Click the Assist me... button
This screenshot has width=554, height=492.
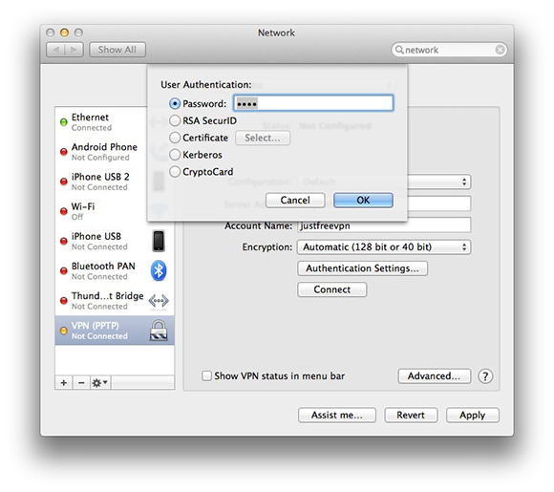tap(337, 415)
